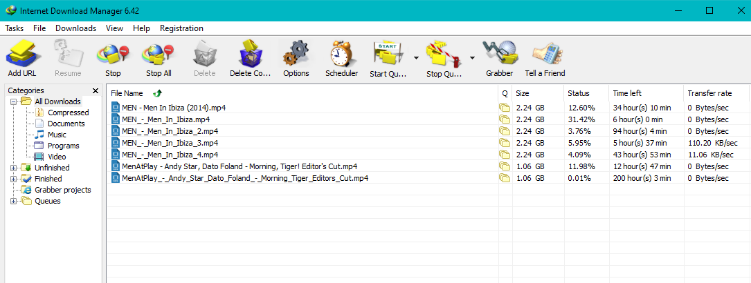Open the Registration menu
751x283 pixels.
[181, 28]
